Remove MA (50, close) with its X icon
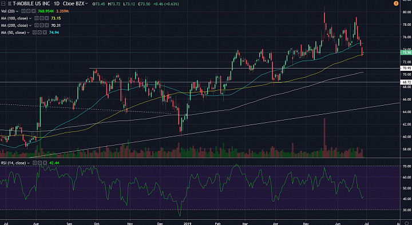Screen dimensions: 412x225 (x=45, y=33)
